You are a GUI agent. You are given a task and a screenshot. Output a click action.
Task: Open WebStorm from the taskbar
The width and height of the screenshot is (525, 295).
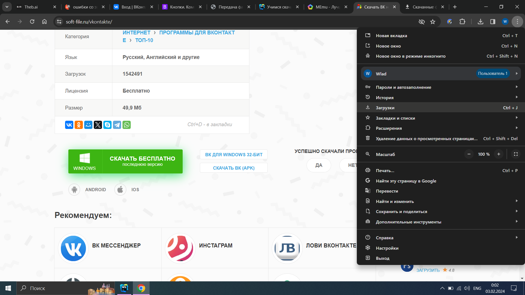click(x=124, y=288)
